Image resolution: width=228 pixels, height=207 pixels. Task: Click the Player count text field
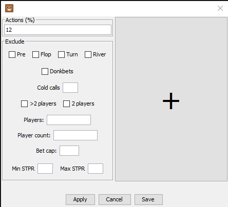tap(75, 135)
